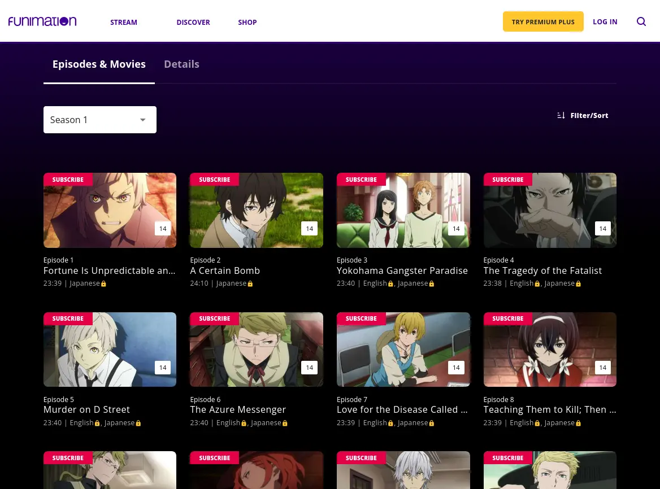Click the English lock icon on Episode 4
This screenshot has width=660, height=489.
537,284
